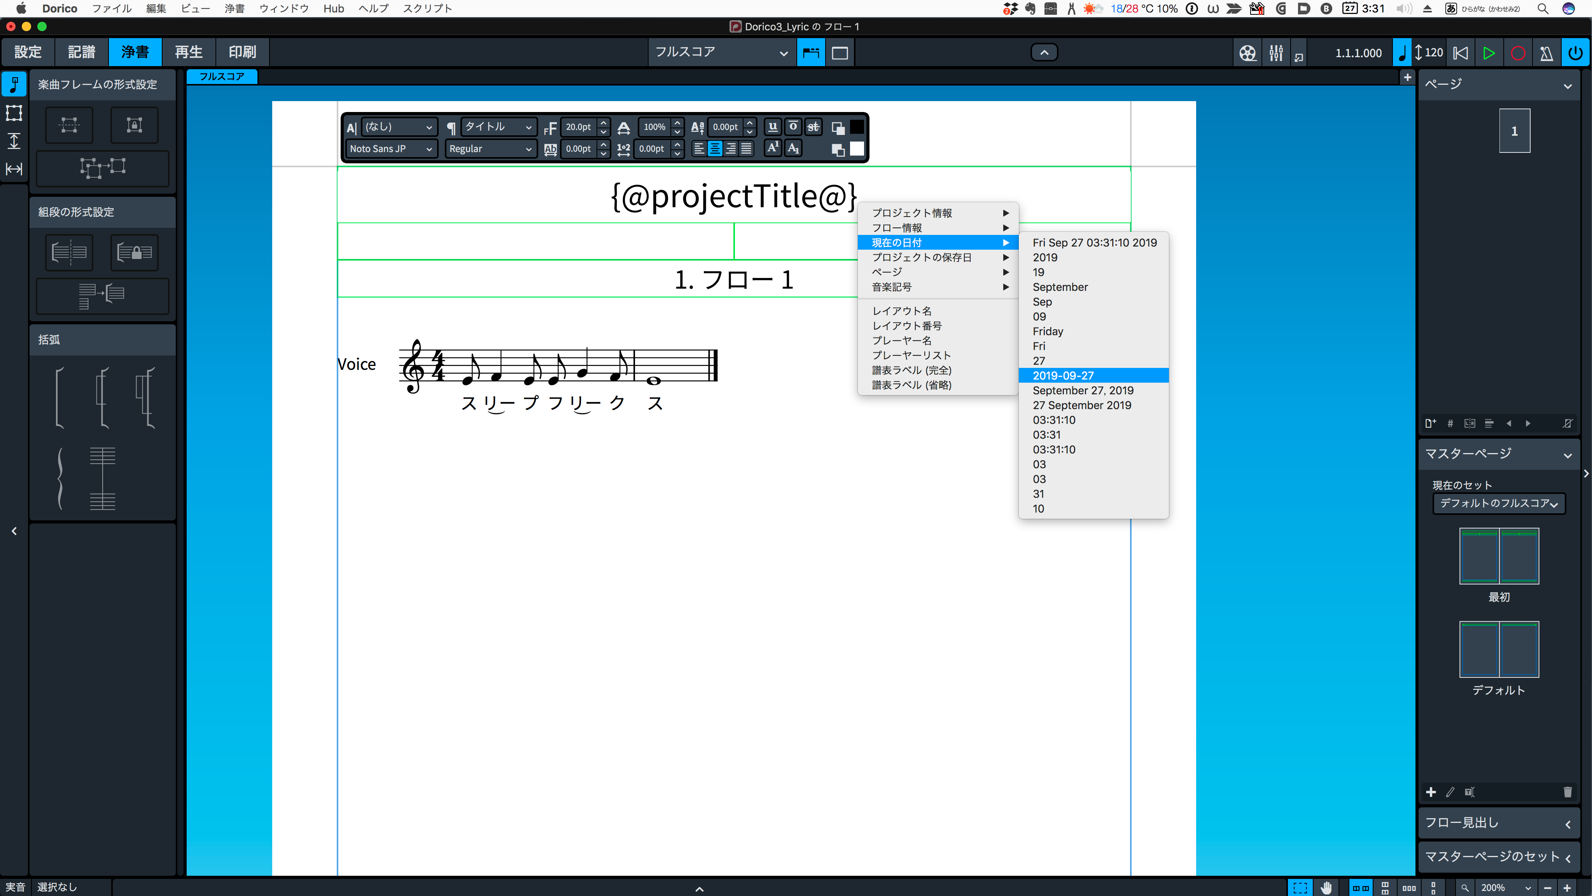Open the video window film reel icon
The height and width of the screenshot is (896, 1592).
1247,53
